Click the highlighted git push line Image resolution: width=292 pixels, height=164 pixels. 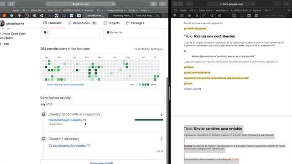coord(188,83)
